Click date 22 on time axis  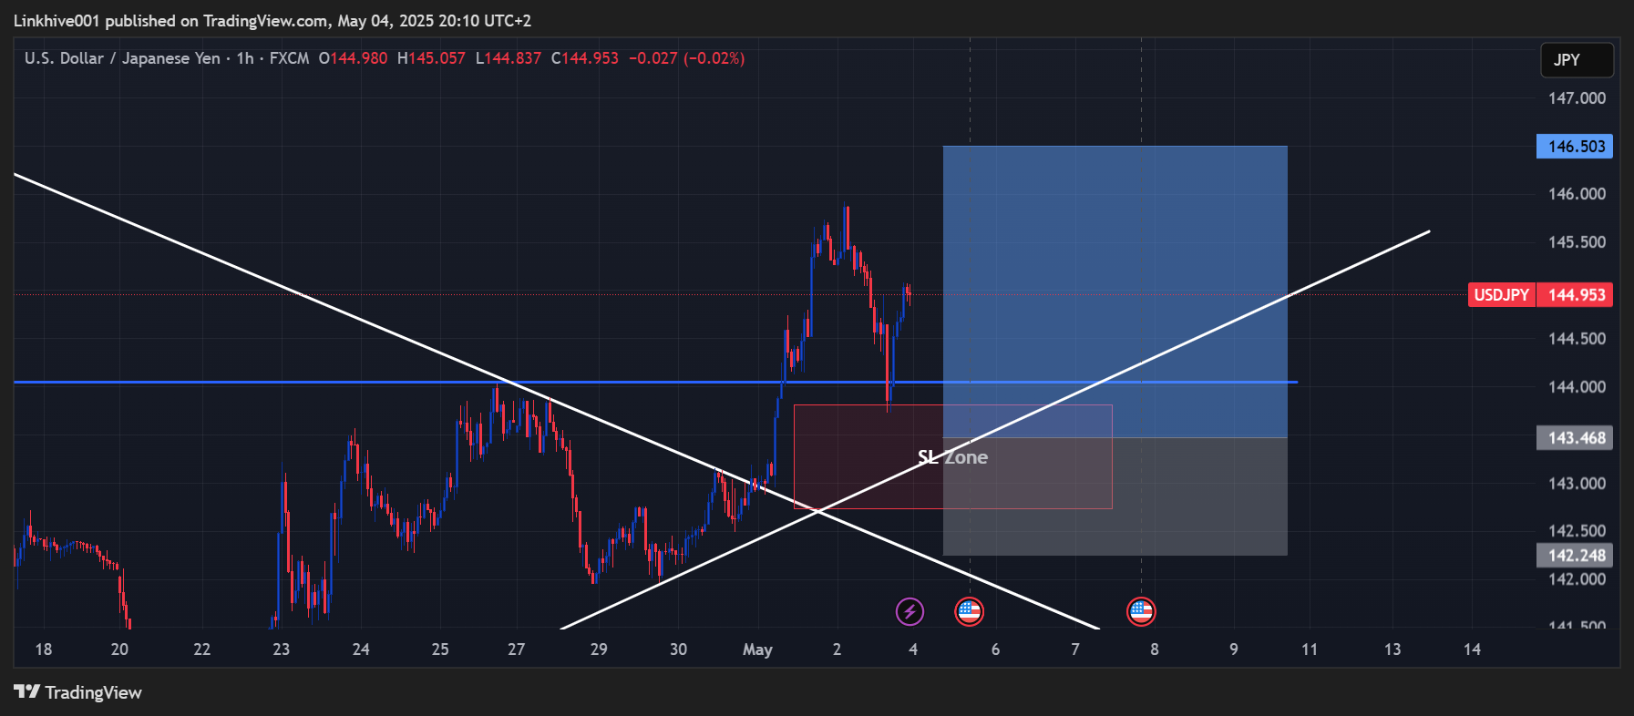pyautogui.click(x=202, y=650)
